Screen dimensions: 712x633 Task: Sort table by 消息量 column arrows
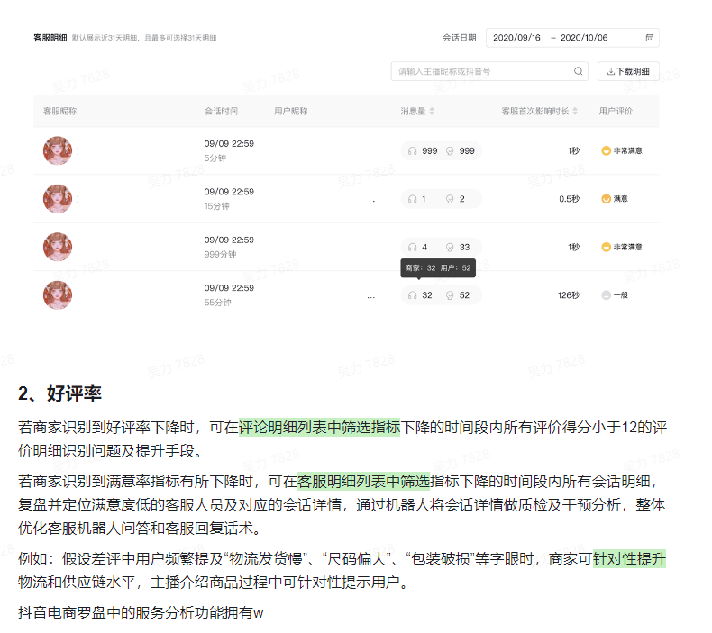[x=432, y=112]
